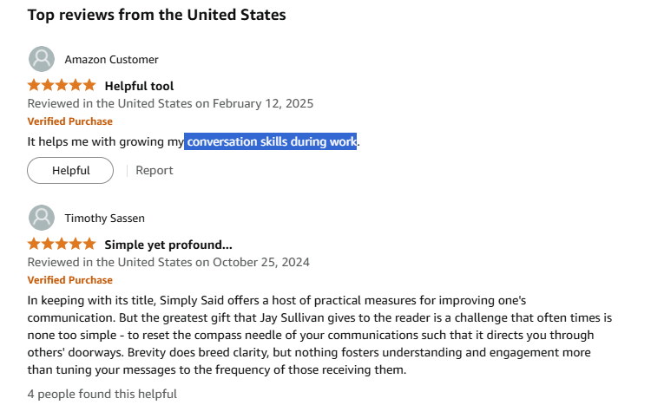Click Amazon Customer profile avatar icon
This screenshot has width=651, height=405.
42,59
